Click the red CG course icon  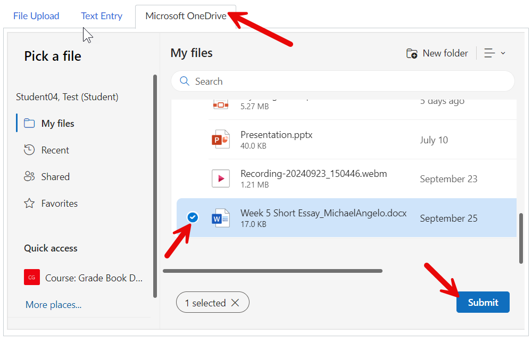coord(32,277)
